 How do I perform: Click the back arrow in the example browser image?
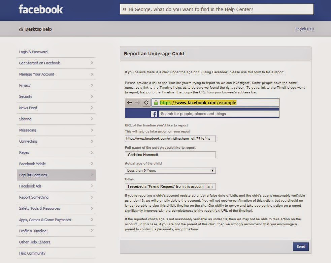[x=129, y=103]
